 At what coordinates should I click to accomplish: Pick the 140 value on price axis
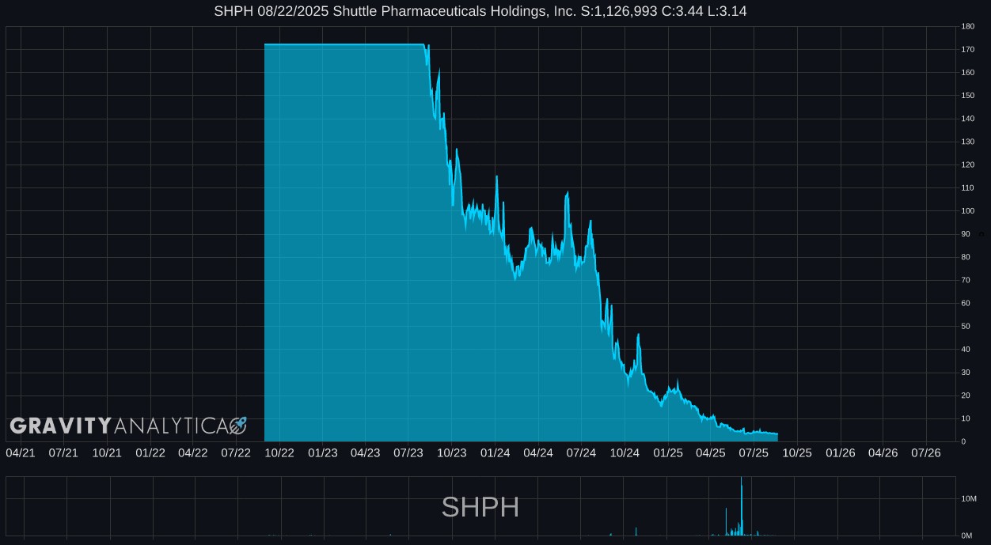[x=967, y=119]
